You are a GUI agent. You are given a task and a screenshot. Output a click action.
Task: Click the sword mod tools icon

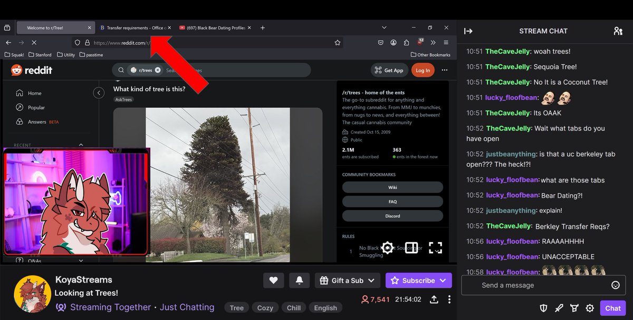[x=559, y=308]
